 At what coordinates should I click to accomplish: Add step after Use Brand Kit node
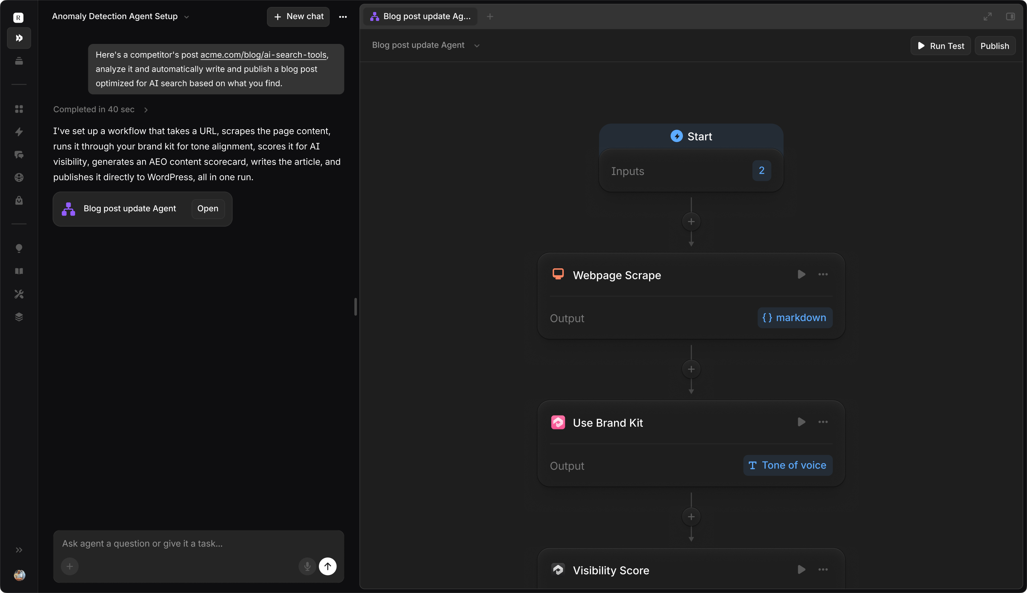tap(691, 516)
